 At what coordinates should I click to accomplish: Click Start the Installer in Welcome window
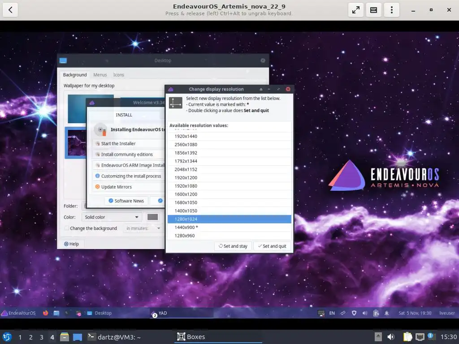[x=128, y=144]
